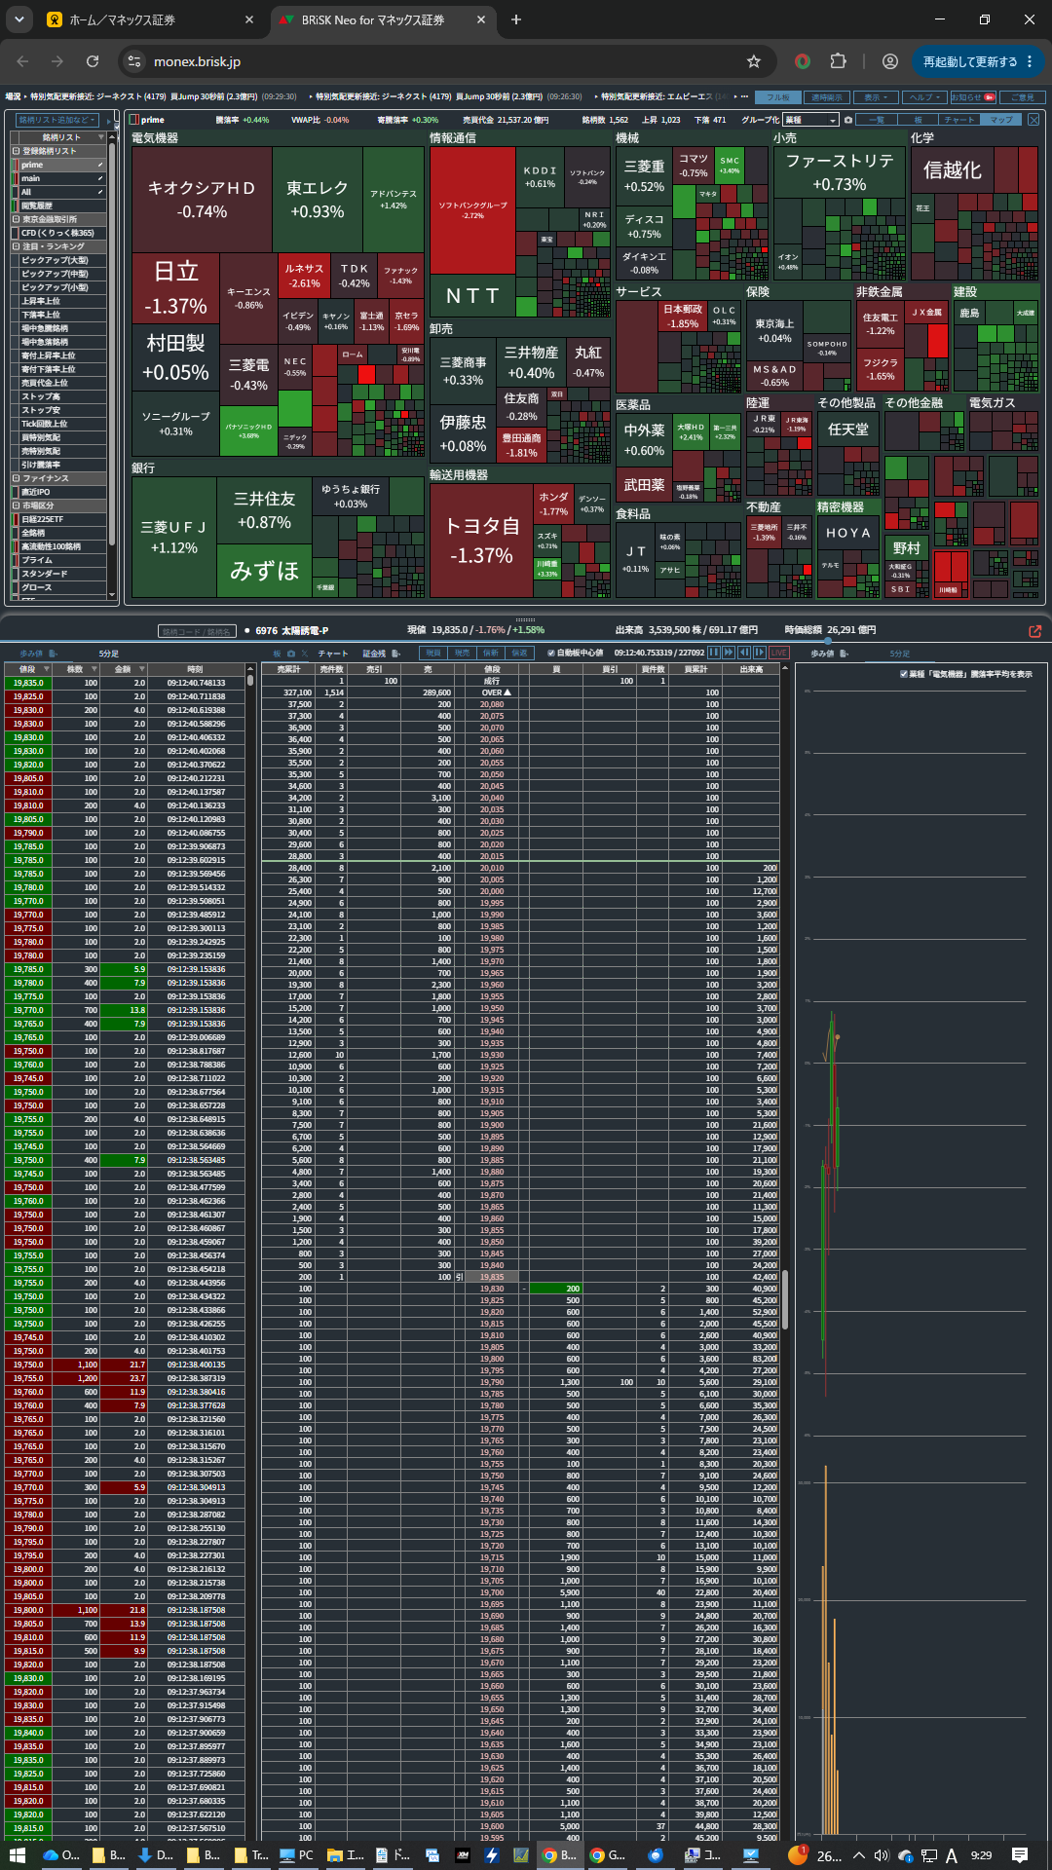Select the マップ view tab

[x=1000, y=120]
